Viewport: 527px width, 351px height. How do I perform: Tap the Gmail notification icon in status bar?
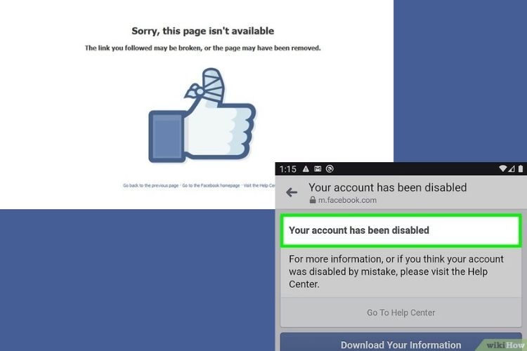318,169
